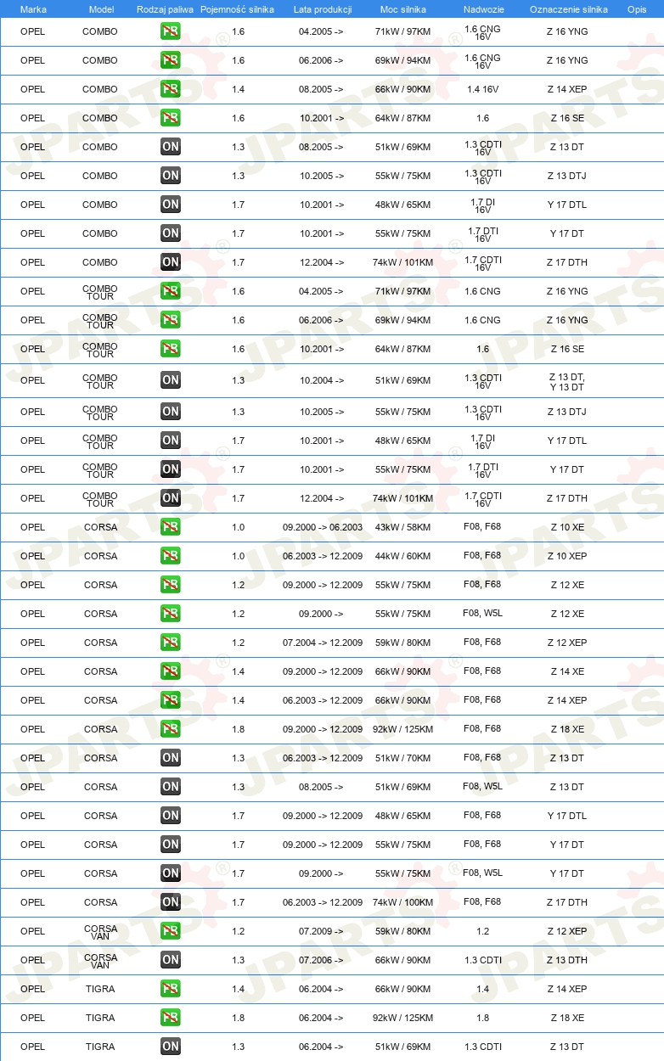
Task: Click the '10.2004 ->' production date cell
Action: [322, 380]
